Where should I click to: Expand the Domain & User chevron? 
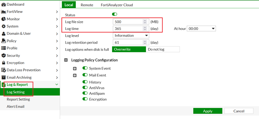(57, 34)
